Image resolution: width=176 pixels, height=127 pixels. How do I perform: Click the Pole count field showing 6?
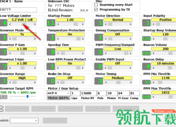point(102,93)
